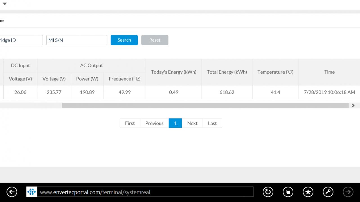Image resolution: width=360 pixels, height=202 pixels.
Task: Click the Temperature column header
Action: [275, 72]
